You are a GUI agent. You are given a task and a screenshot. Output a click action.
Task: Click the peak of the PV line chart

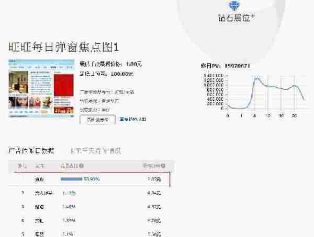tap(256, 78)
